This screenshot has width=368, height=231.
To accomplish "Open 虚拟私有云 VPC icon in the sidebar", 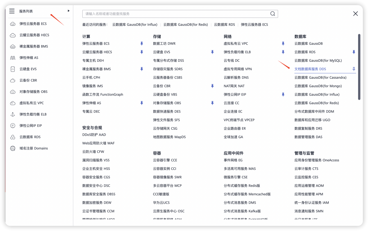I will point(13,103).
